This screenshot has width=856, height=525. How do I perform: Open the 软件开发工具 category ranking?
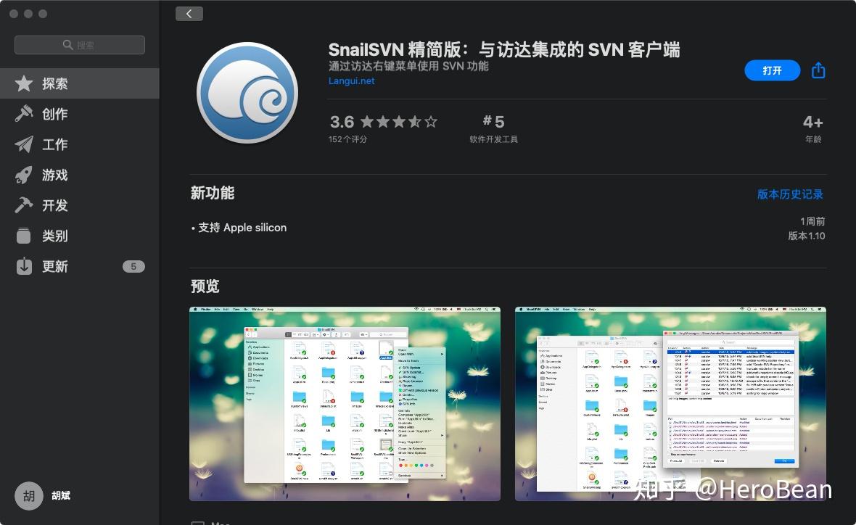click(494, 139)
